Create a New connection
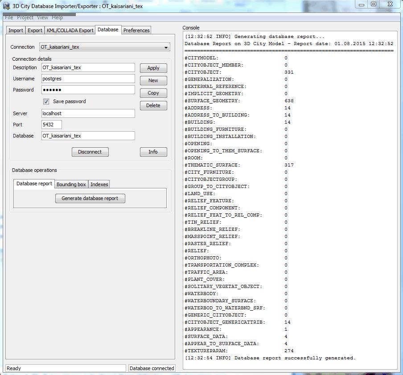 point(153,80)
